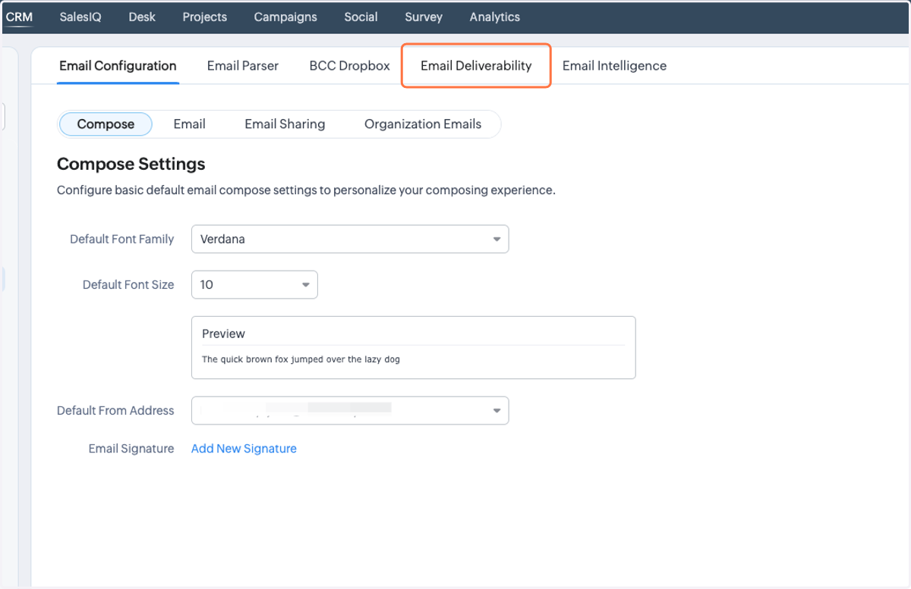Click the Default Font Size label

pos(128,284)
